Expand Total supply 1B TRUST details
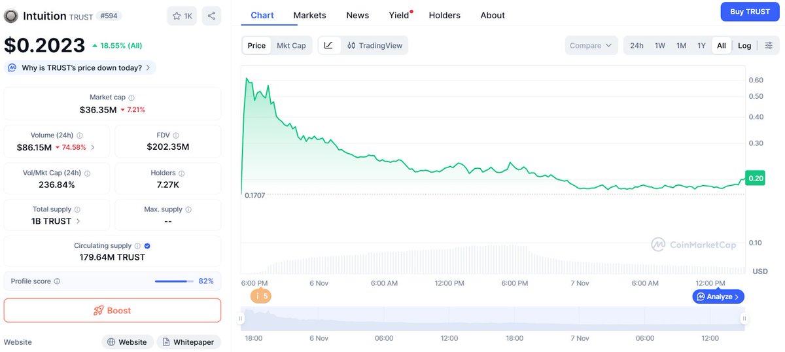This screenshot has width=785, height=352. pyautogui.click(x=78, y=221)
